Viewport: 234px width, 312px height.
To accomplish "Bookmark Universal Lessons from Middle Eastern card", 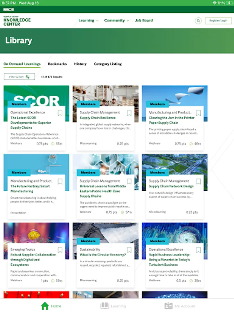I will pos(129,181).
